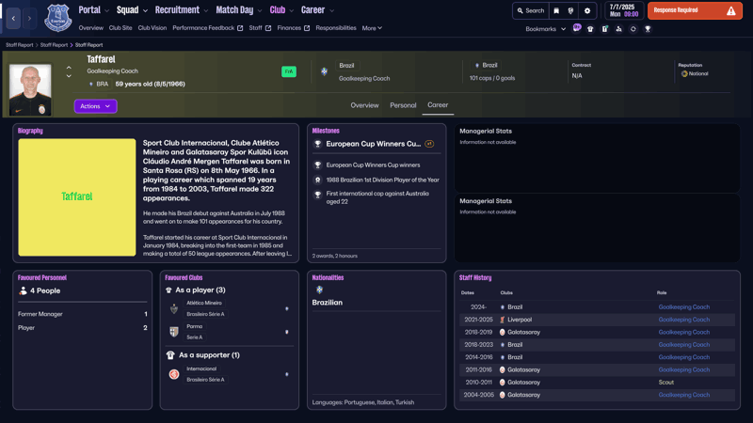Open the Finances submenu link
The width and height of the screenshot is (753, 423).
click(294, 28)
